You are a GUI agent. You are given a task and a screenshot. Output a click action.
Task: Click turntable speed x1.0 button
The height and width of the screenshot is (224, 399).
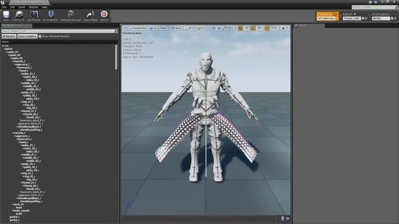[202, 28]
